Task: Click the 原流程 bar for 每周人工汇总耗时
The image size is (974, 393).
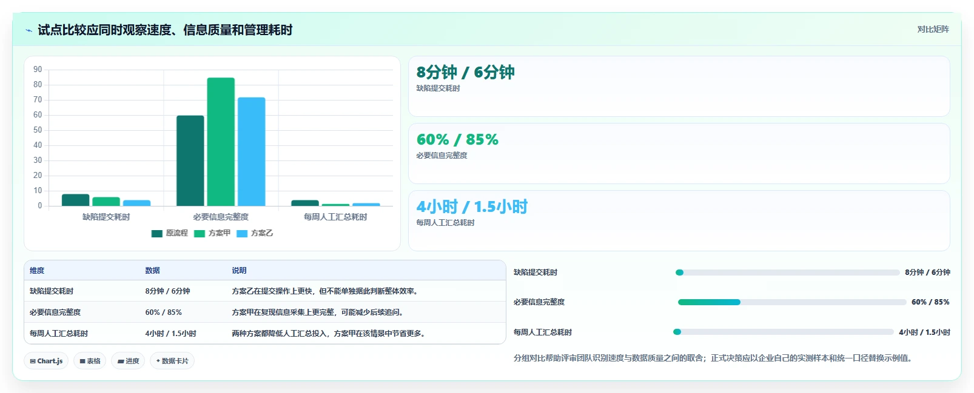Action: click(x=305, y=203)
